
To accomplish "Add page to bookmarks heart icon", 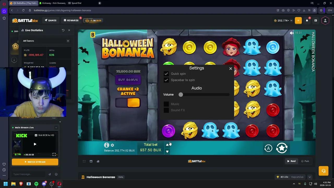I will pyautogui.click(x=299, y=10).
